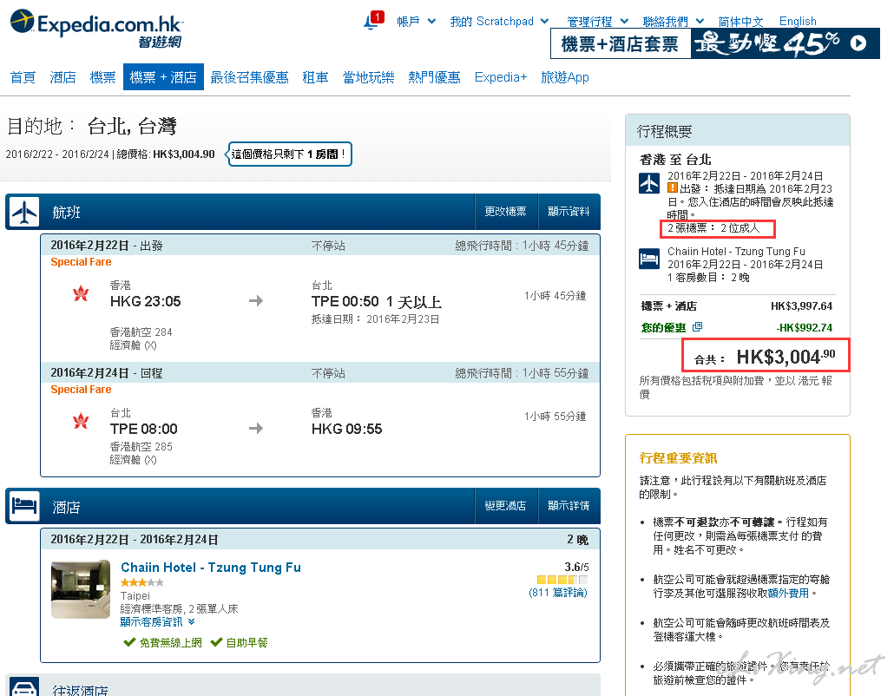
Task: Open the 當地玩樂 activities tab
Action: tap(368, 77)
